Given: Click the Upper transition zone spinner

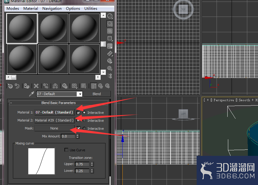Looking at the screenshot, I should 92,164.
